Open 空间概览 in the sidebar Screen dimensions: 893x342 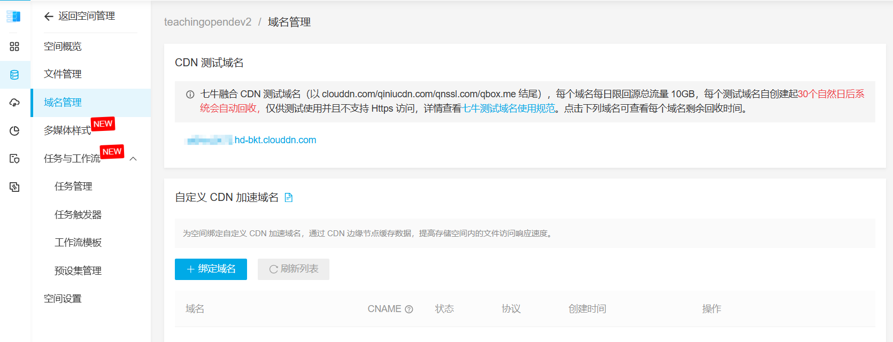pyautogui.click(x=63, y=46)
